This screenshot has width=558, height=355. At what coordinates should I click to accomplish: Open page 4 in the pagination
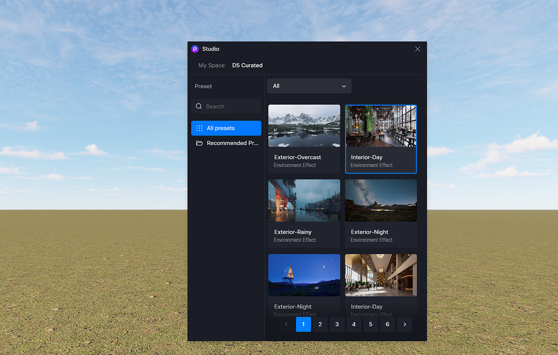point(354,325)
